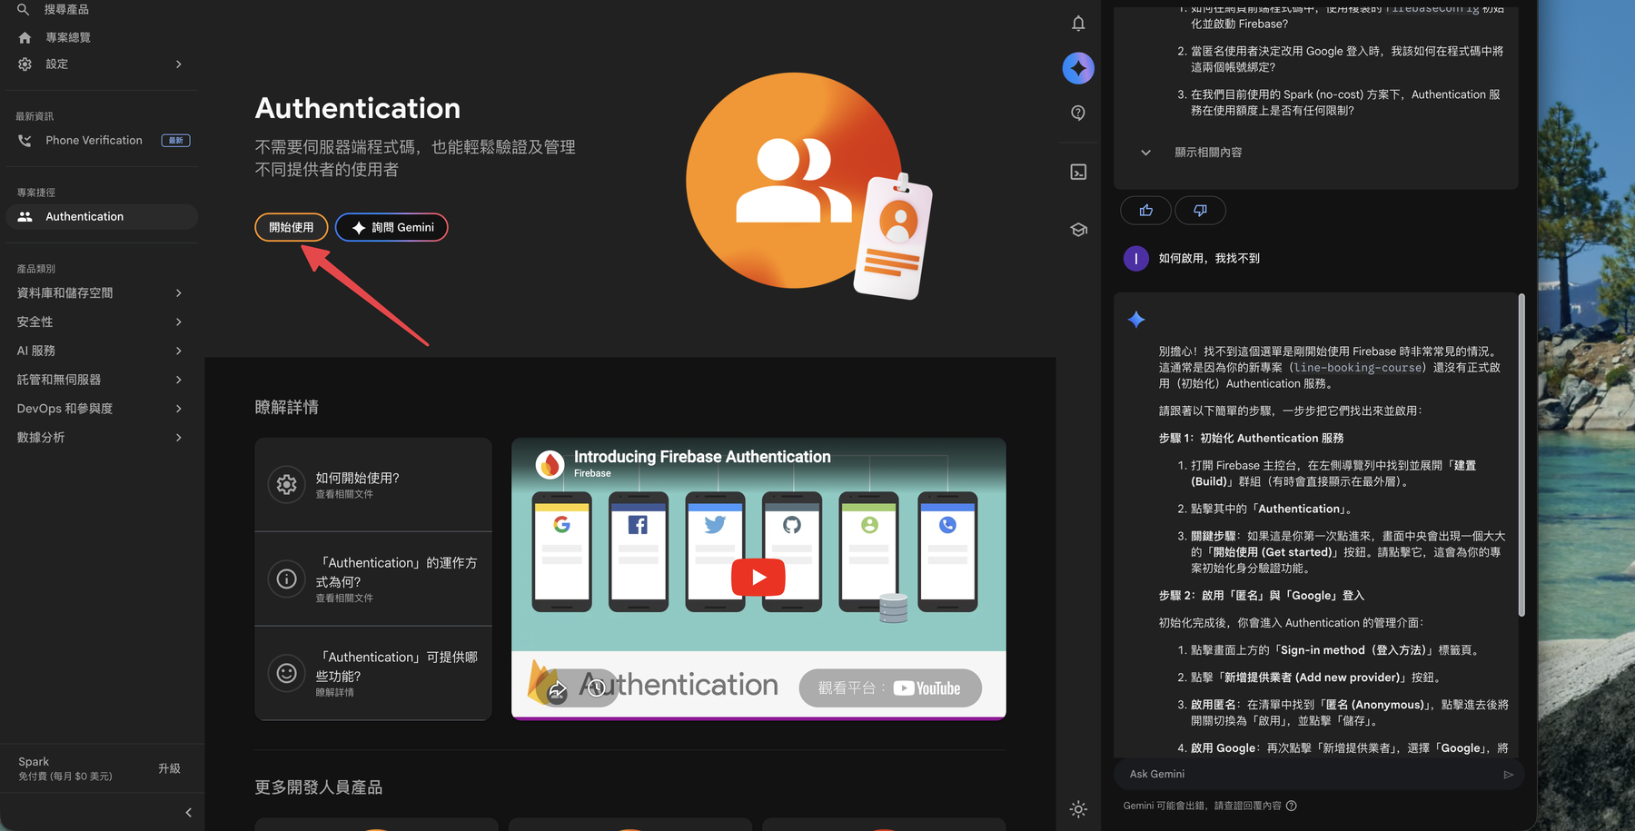This screenshot has height=831, width=1635.
Task: Click the 瞭解詳情 section heading
Action: coord(287,408)
